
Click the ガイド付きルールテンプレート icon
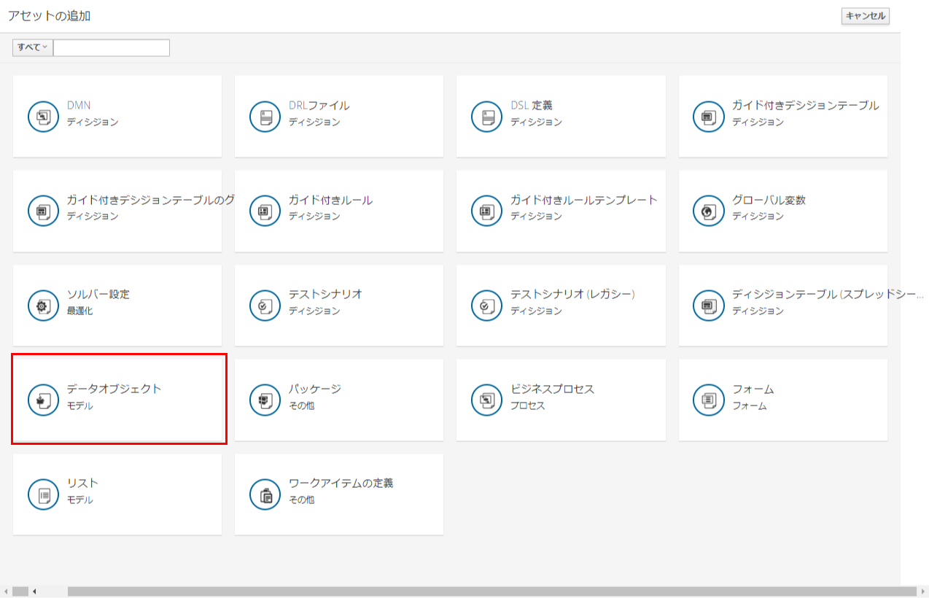[x=487, y=211]
